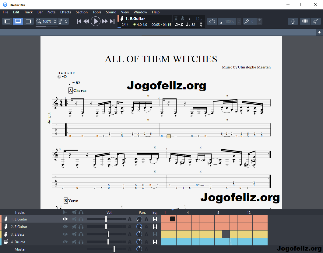Toggle visibility eye for 2. E.Guitar
The height and width of the screenshot is (253, 323).
(65, 227)
